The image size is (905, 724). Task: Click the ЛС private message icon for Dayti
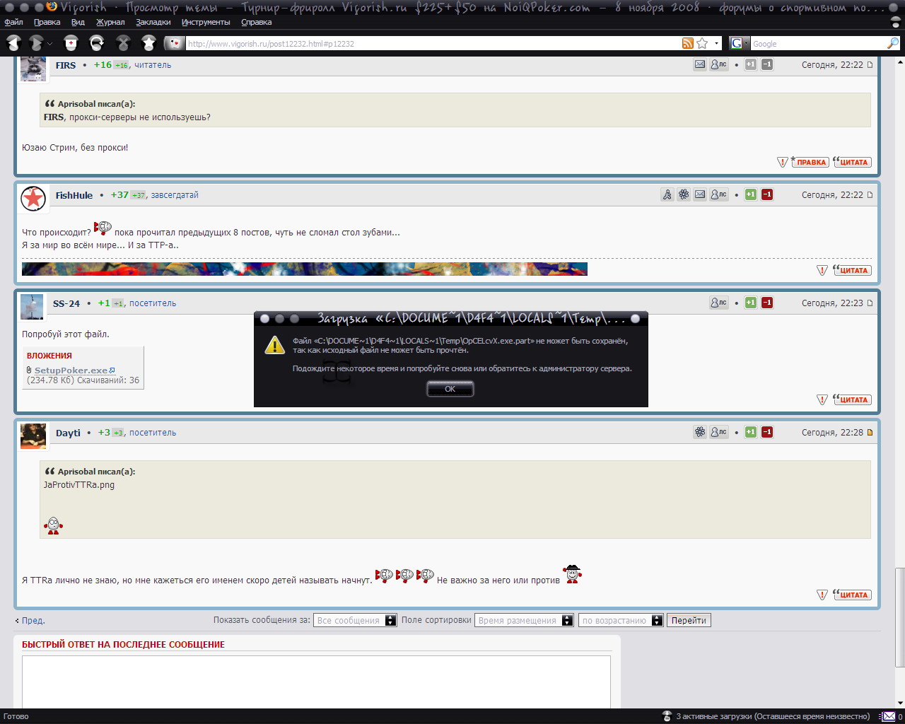coord(719,432)
